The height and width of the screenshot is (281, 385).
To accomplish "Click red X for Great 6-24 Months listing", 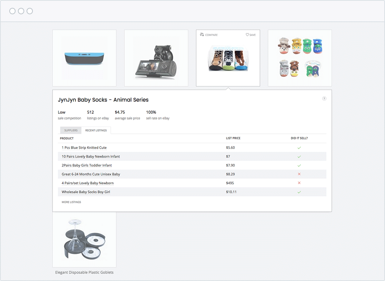I will pos(299,174).
